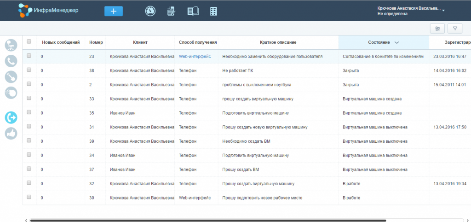471x222 pixels.
Task: Open the dashboard gauge icon
Action: pos(150,11)
